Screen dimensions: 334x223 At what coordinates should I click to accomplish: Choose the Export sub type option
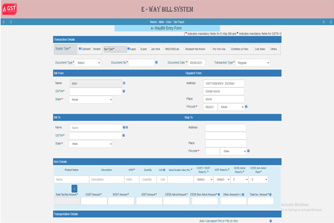pyautogui.click(x=138, y=49)
